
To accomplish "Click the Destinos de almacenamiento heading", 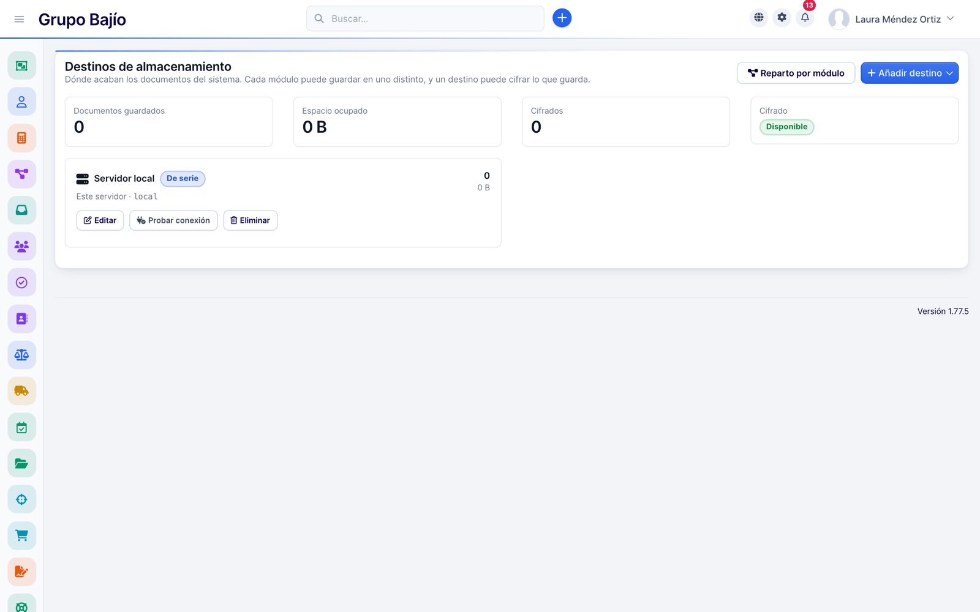I will tap(148, 66).
